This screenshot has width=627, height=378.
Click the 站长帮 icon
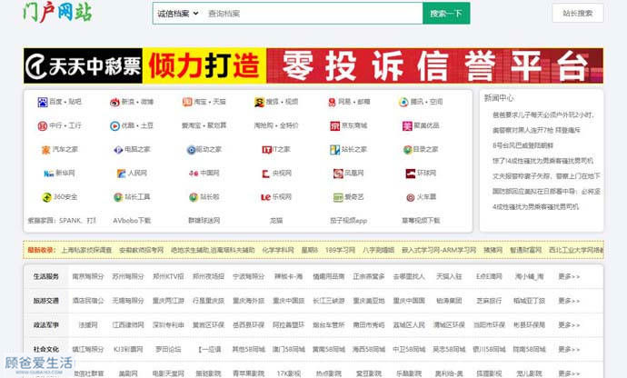pos(194,197)
